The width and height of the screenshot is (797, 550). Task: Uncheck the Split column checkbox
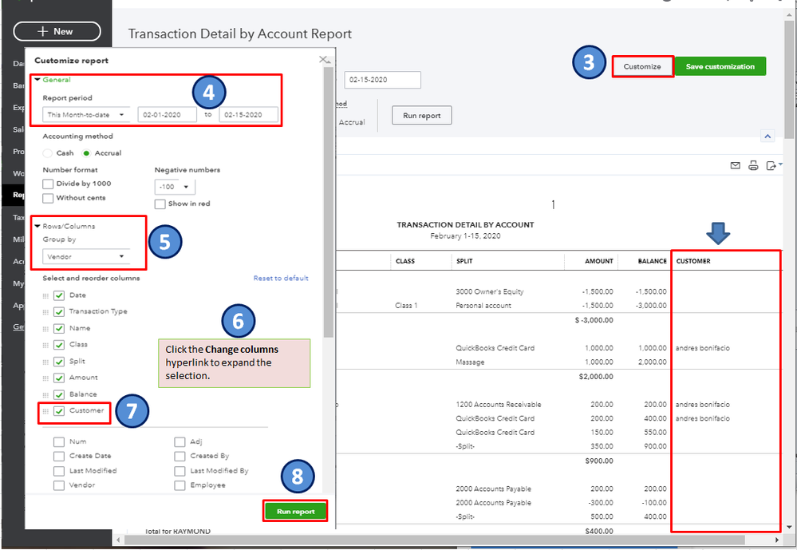pos(59,362)
